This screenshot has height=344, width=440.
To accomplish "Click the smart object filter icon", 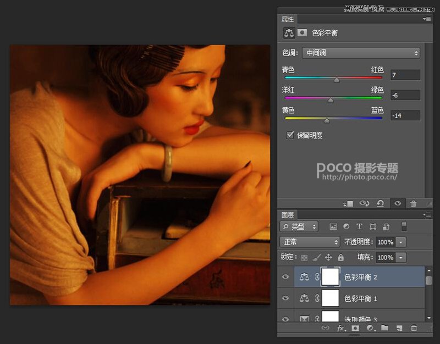I will pos(386,226).
